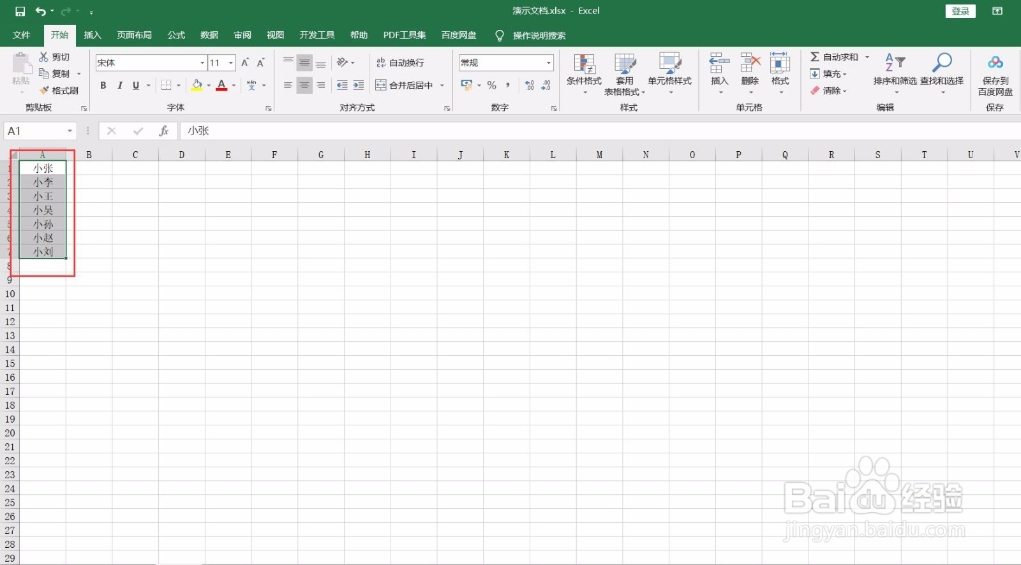Switch to the View (视图) tab
Image resolution: width=1021 pixels, height=565 pixels.
(x=275, y=35)
